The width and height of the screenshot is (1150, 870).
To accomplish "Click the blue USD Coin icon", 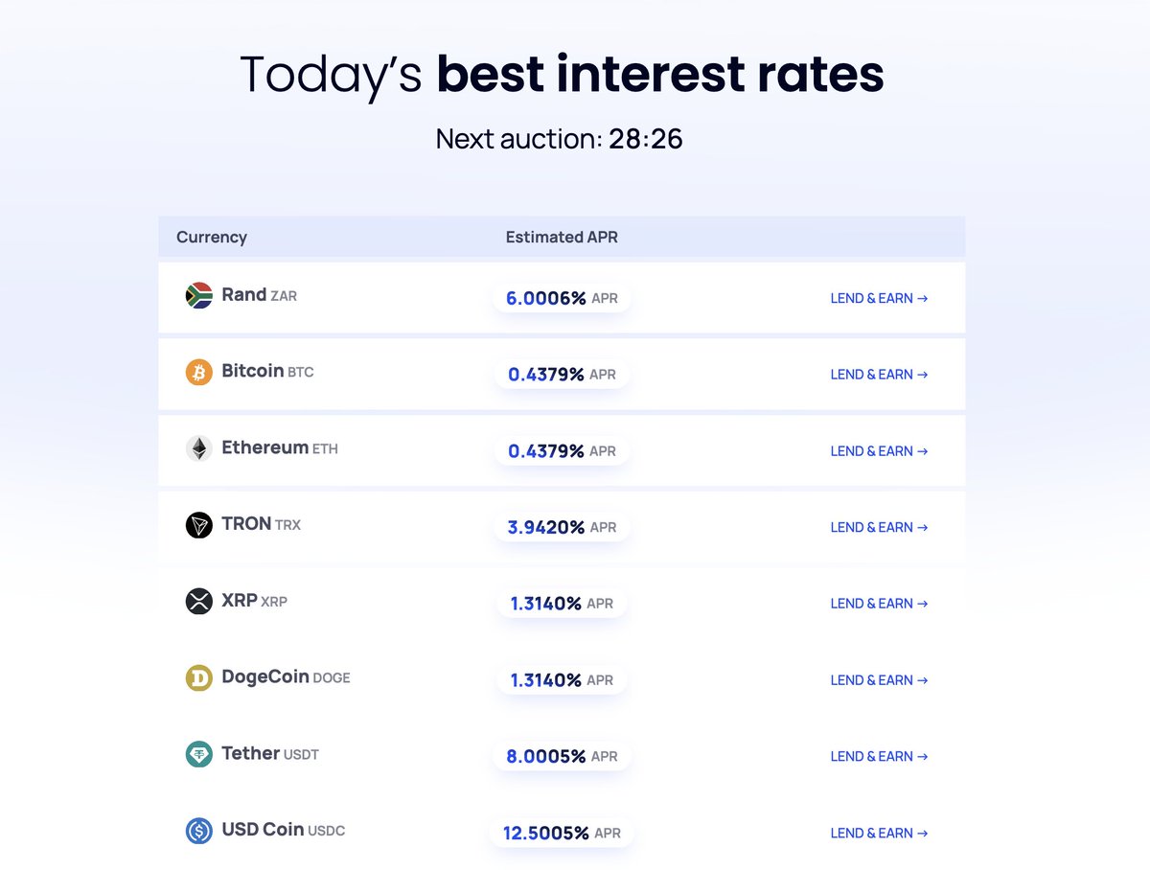I will click(x=198, y=831).
